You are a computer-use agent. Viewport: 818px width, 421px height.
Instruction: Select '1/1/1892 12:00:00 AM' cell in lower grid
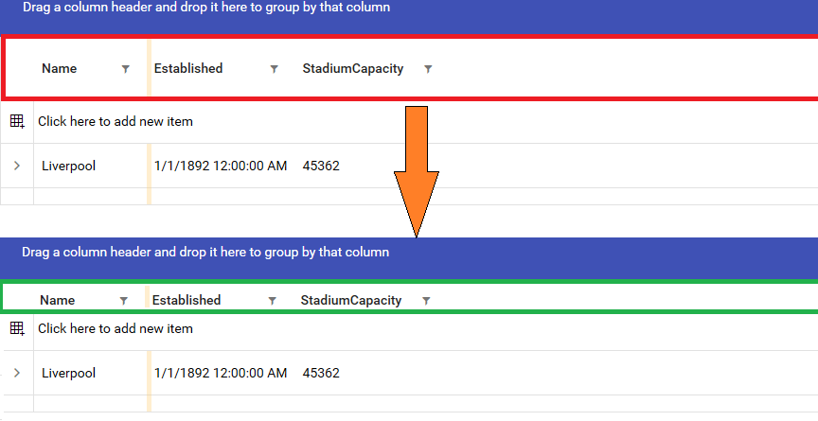221,374
